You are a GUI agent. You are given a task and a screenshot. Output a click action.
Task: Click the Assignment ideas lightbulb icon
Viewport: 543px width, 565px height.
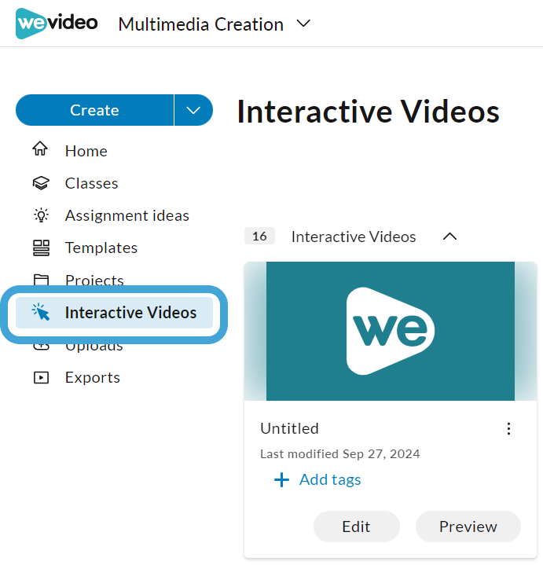point(41,215)
